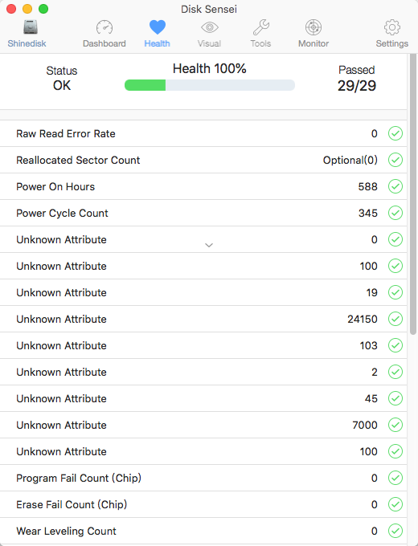Open the Monitor target icon
Screen dimensions: 418x546
tap(313, 27)
